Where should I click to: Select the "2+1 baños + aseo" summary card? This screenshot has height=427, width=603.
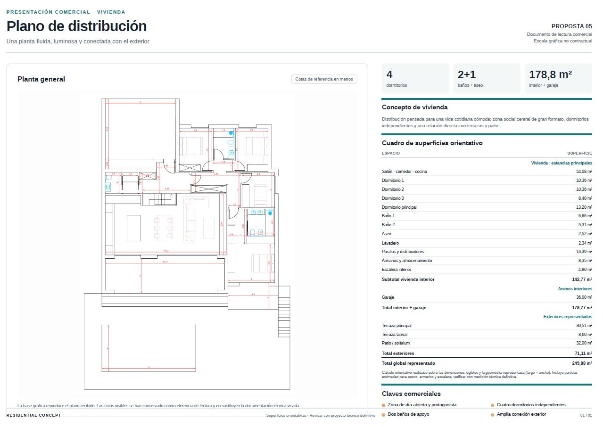click(x=487, y=78)
